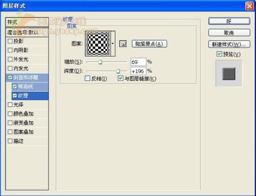
Task: Enable the 内发光 checkbox
Action: coord(10,68)
